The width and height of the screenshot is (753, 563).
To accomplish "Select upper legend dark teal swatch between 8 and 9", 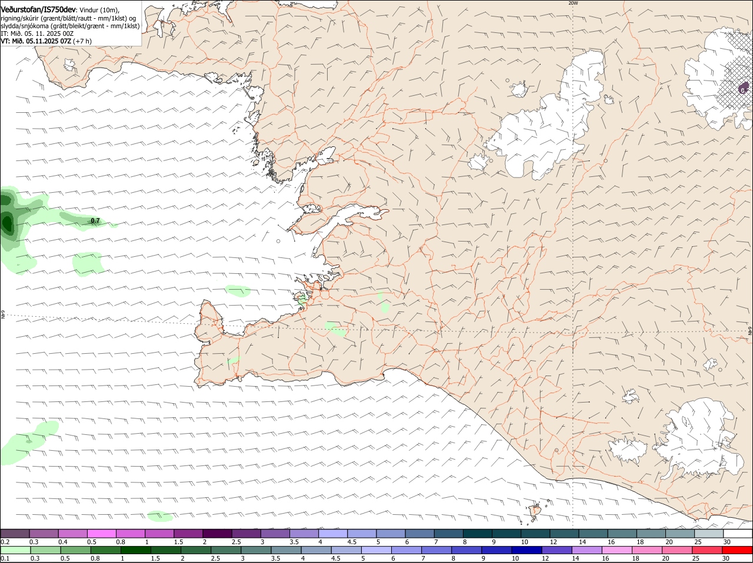I will (478, 533).
